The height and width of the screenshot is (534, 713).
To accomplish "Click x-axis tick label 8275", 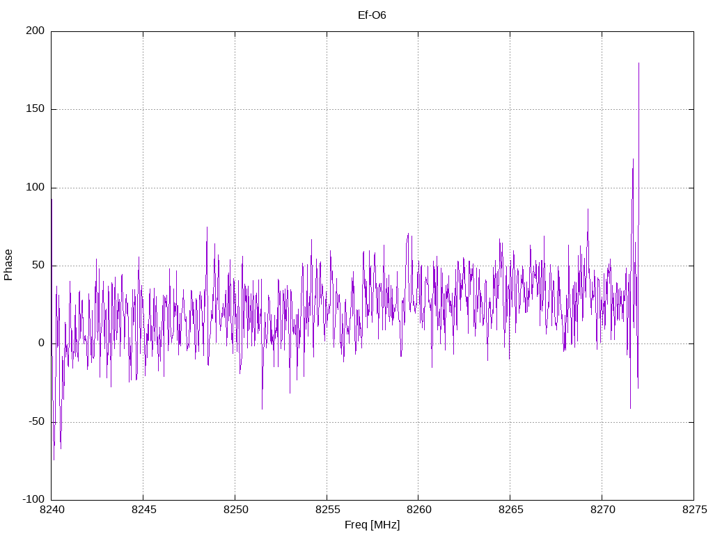I will pos(694,510).
